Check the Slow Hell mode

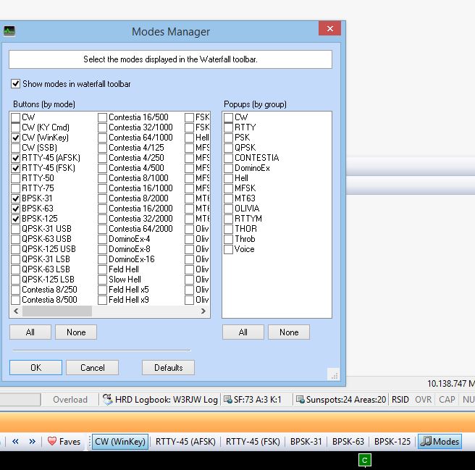[102, 280]
